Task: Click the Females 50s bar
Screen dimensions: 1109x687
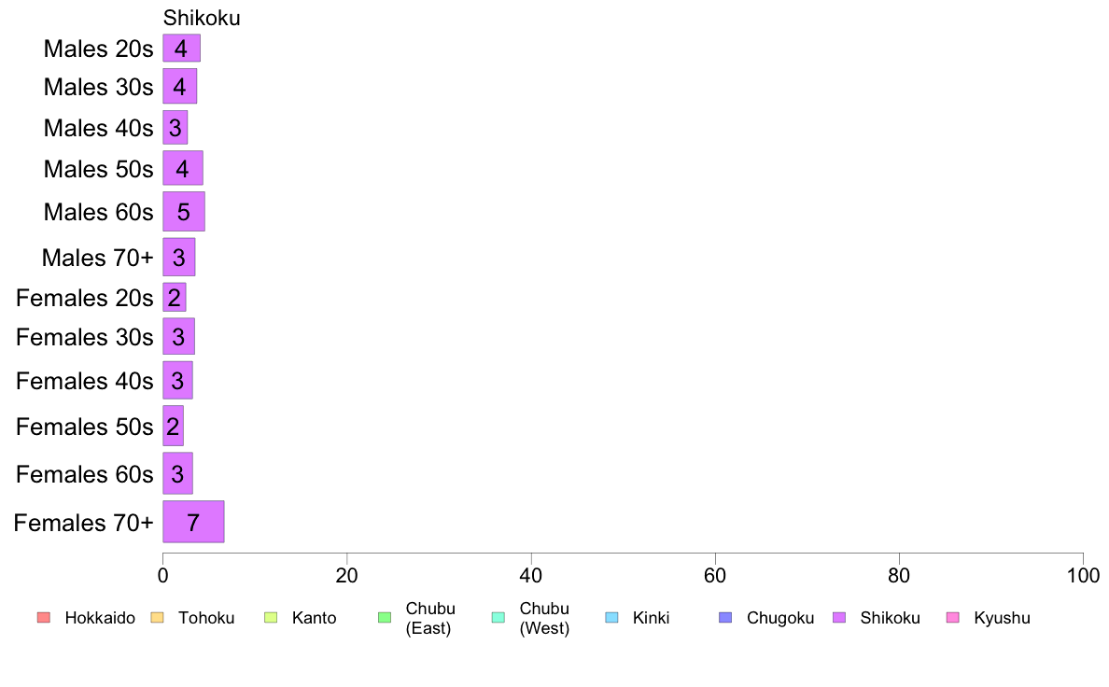Action: pos(174,426)
